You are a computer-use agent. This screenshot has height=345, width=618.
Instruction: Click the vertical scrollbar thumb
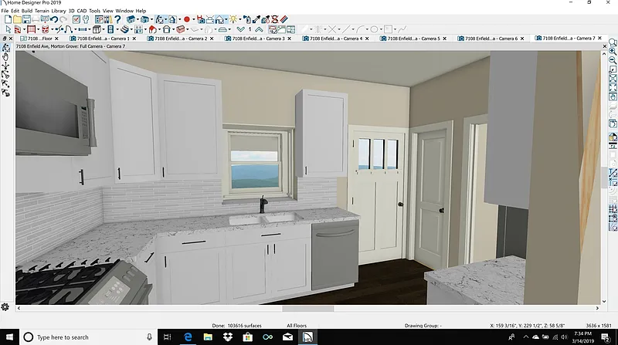pos(604,178)
